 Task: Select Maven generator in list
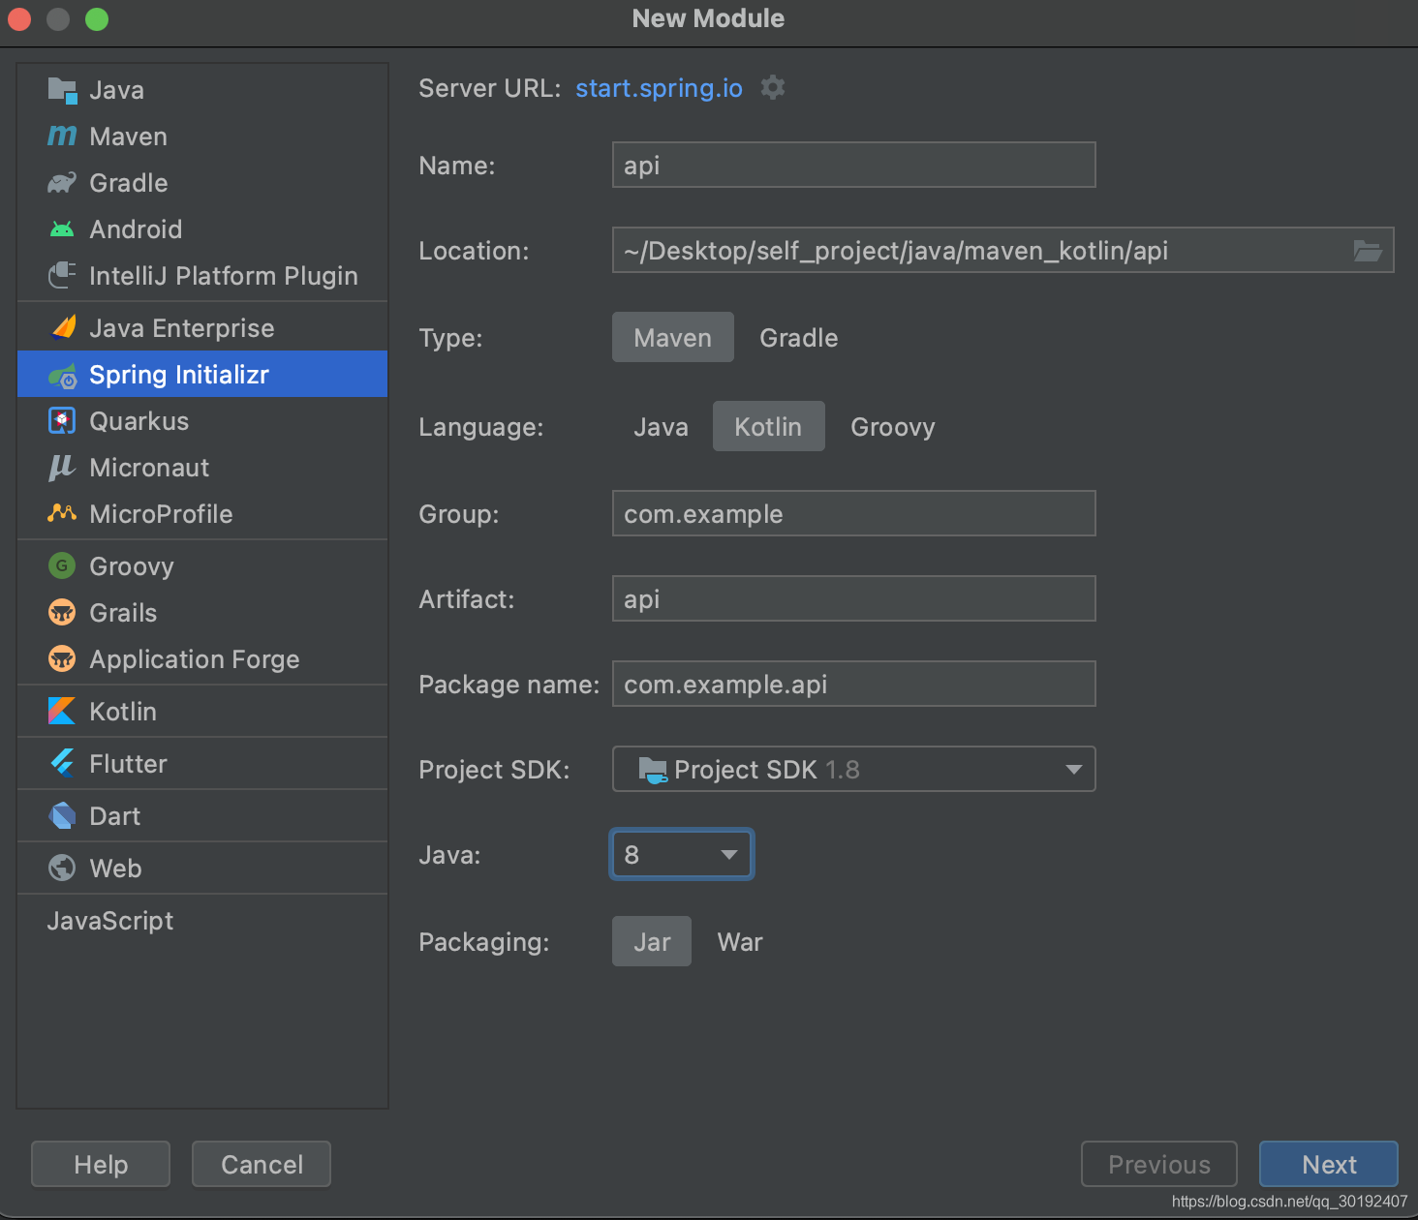(202, 137)
